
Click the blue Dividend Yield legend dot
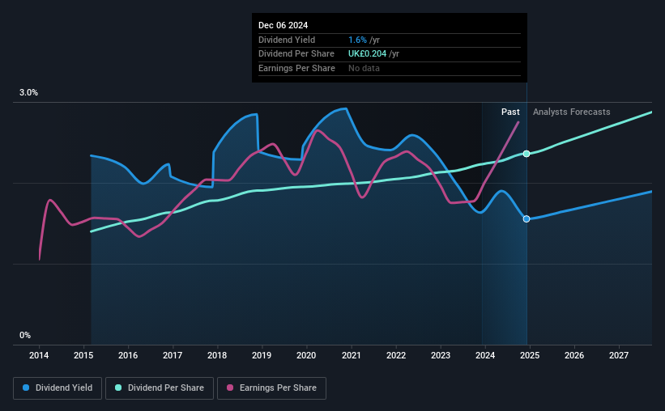click(x=26, y=388)
